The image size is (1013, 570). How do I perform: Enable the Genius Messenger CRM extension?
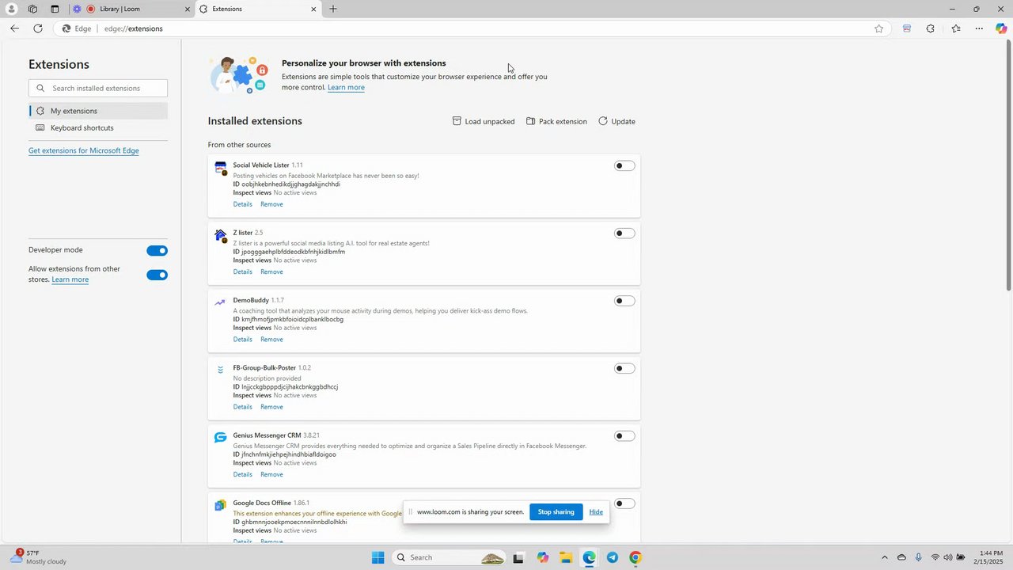(624, 436)
